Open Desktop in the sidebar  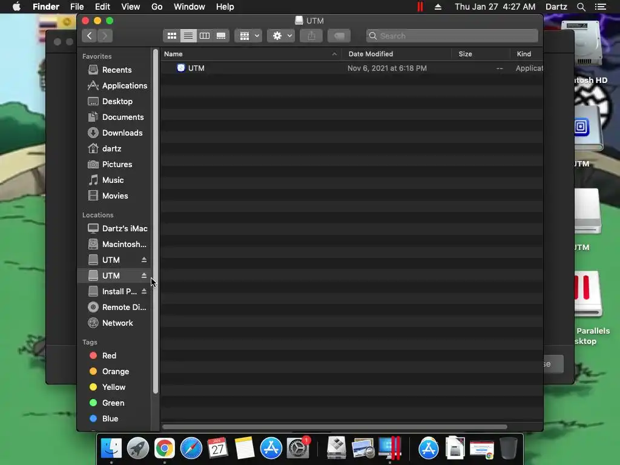[113, 102]
